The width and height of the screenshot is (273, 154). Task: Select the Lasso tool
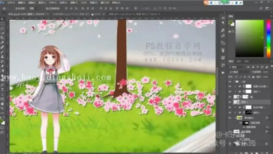2,28
